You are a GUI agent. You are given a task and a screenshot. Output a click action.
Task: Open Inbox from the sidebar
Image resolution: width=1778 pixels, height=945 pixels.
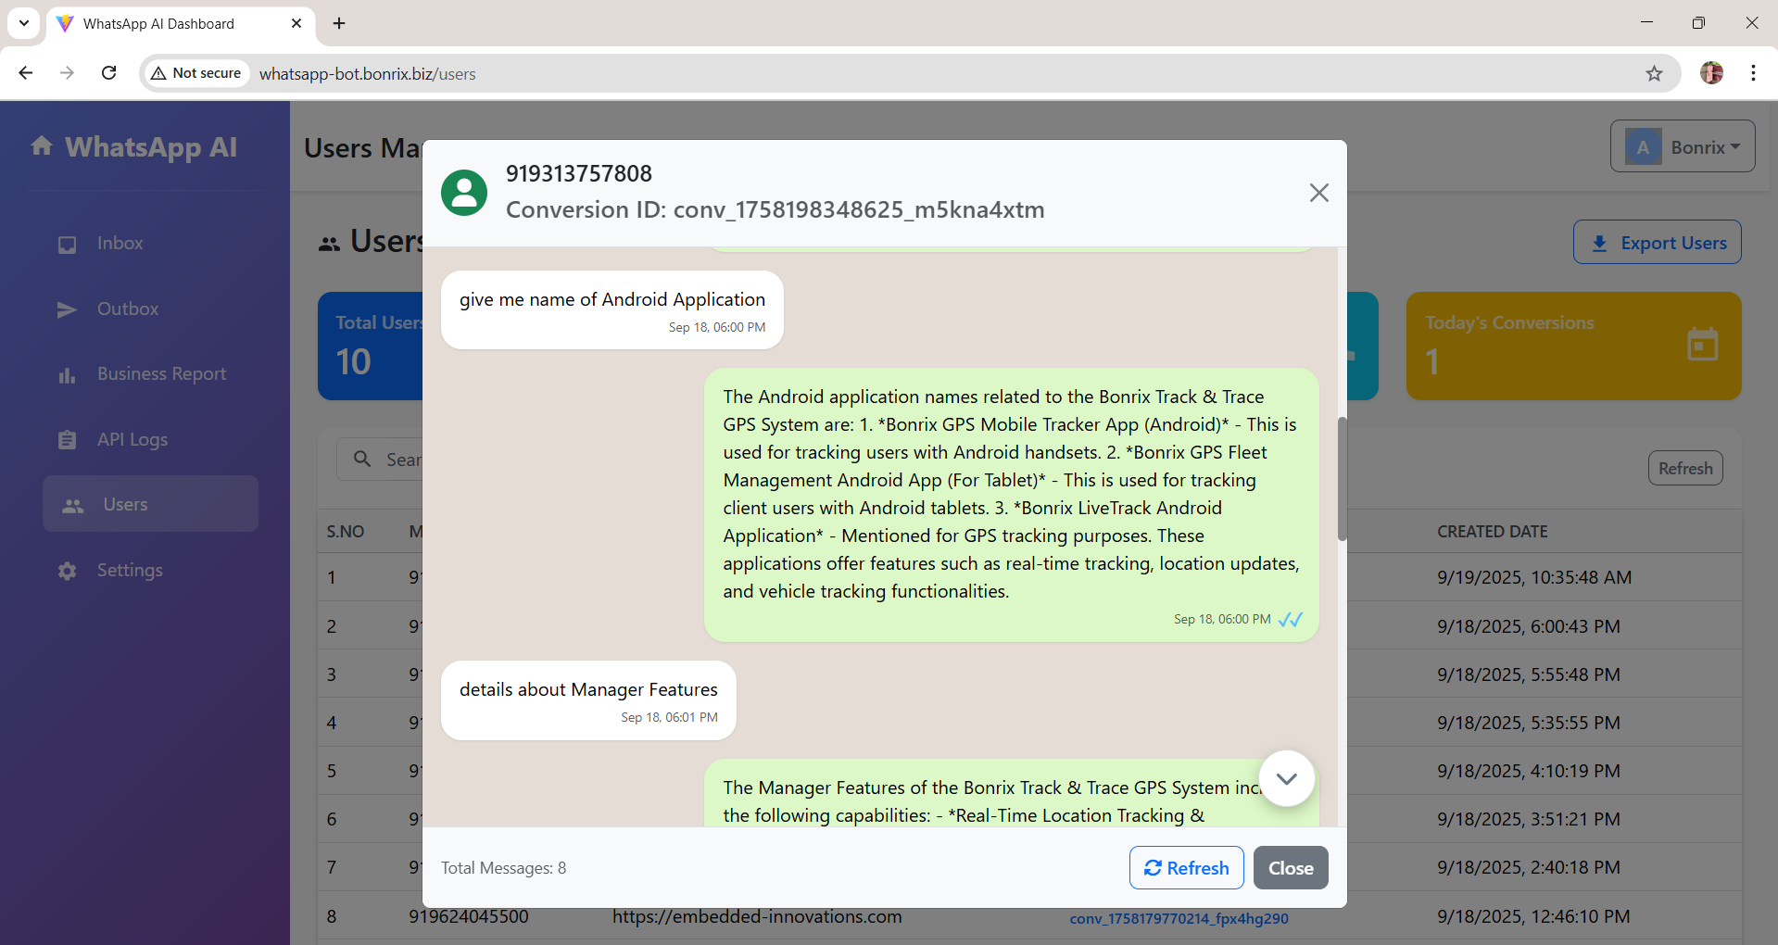67,244
